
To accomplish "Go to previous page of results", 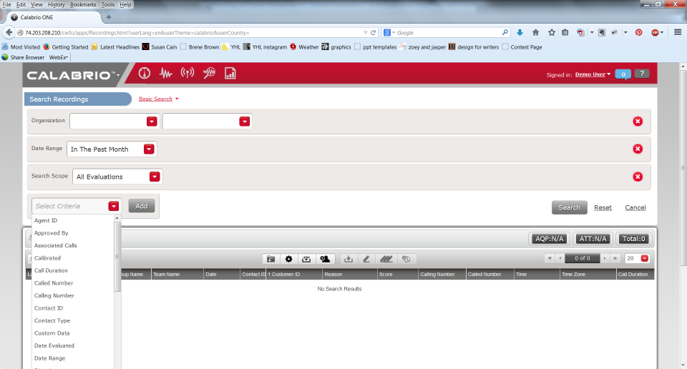I will (560, 258).
